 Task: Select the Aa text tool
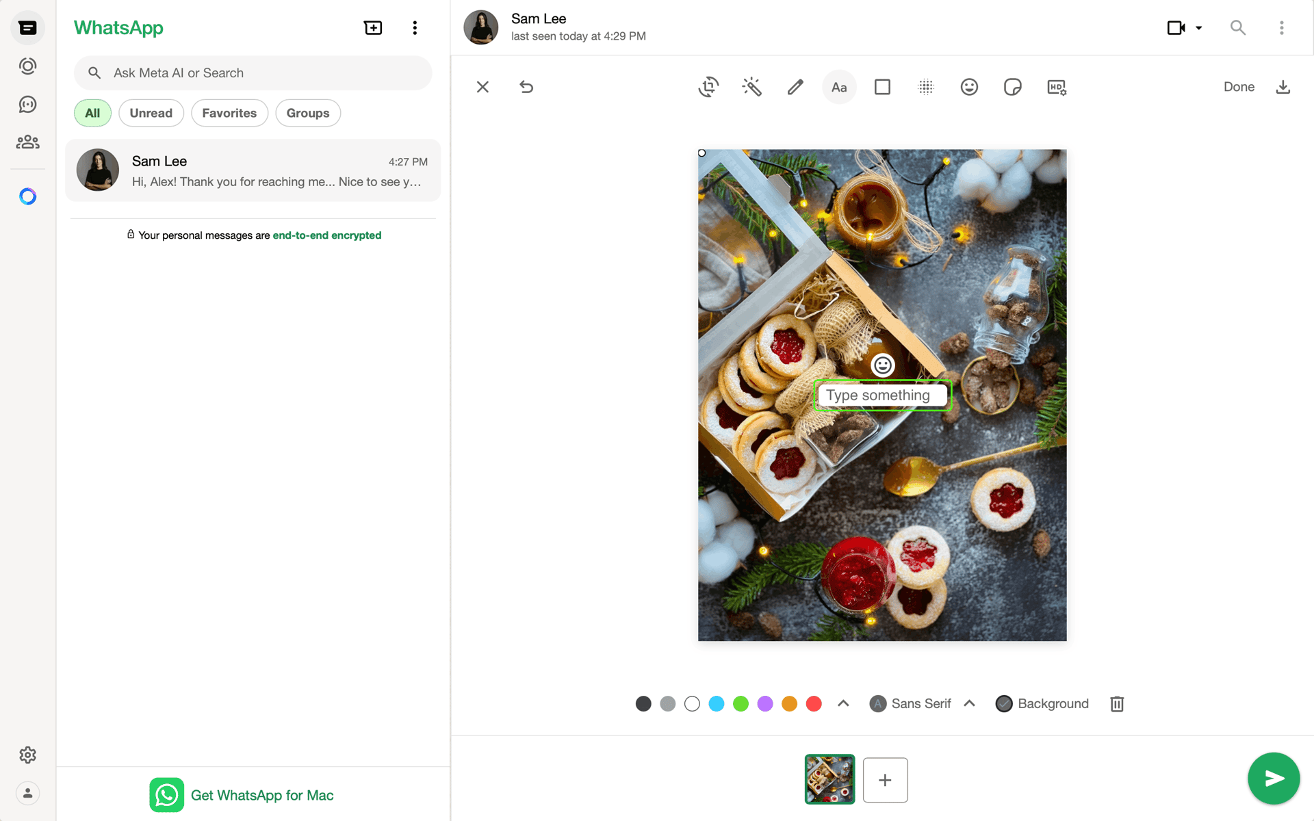coord(839,87)
